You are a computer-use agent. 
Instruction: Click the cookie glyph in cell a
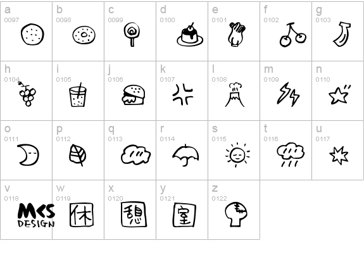(x=32, y=34)
